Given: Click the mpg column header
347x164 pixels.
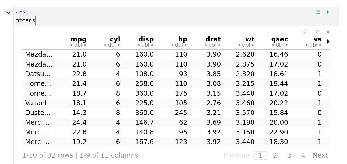Looking at the screenshot, I should 78,39.
